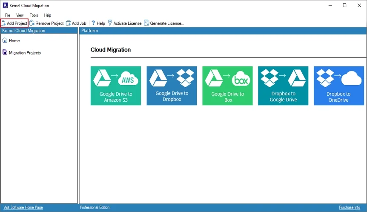The image size is (367, 212).
Task: Click the Home house icon in sidebar
Action: (x=5, y=40)
